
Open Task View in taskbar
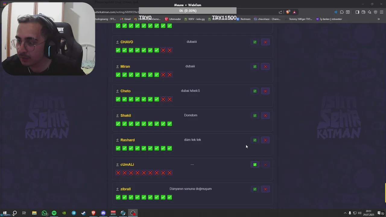[24, 213]
